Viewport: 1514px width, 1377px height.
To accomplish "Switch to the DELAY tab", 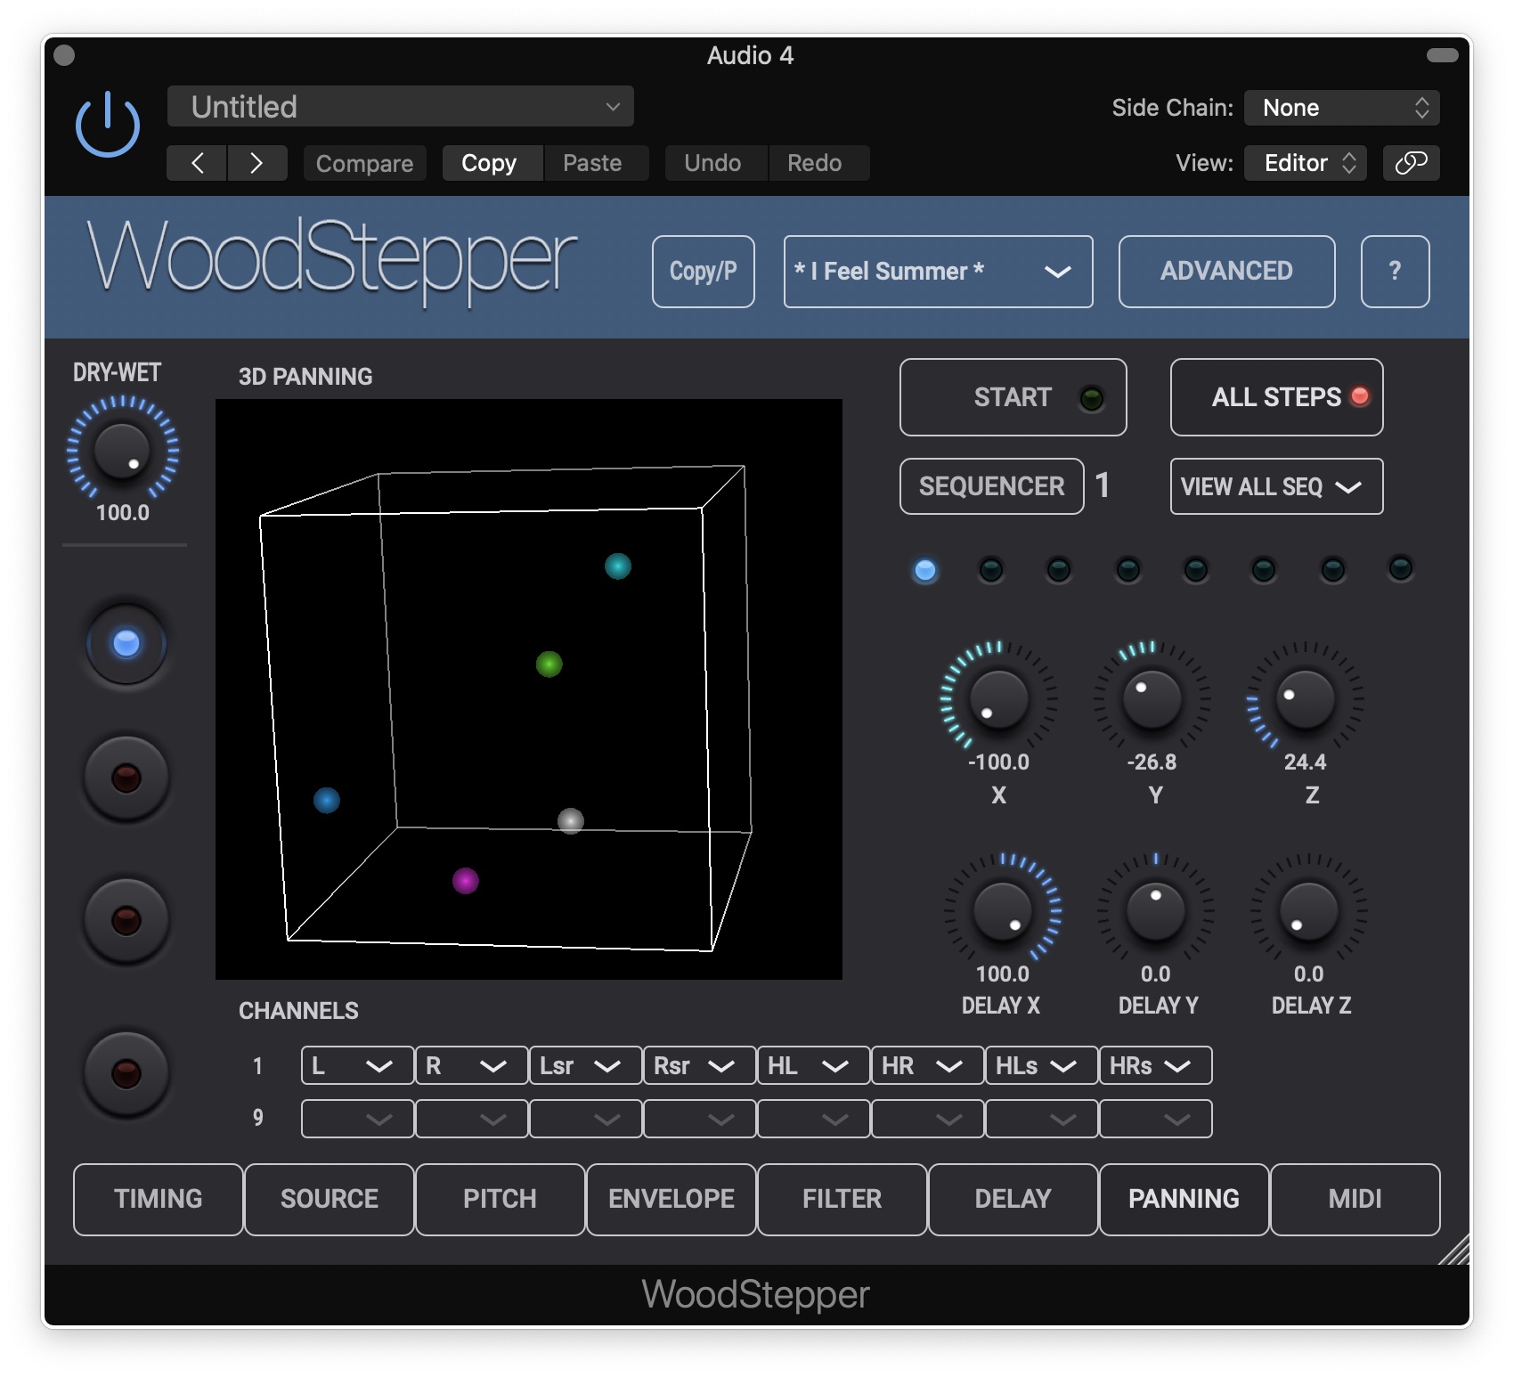I will click(x=1013, y=1199).
